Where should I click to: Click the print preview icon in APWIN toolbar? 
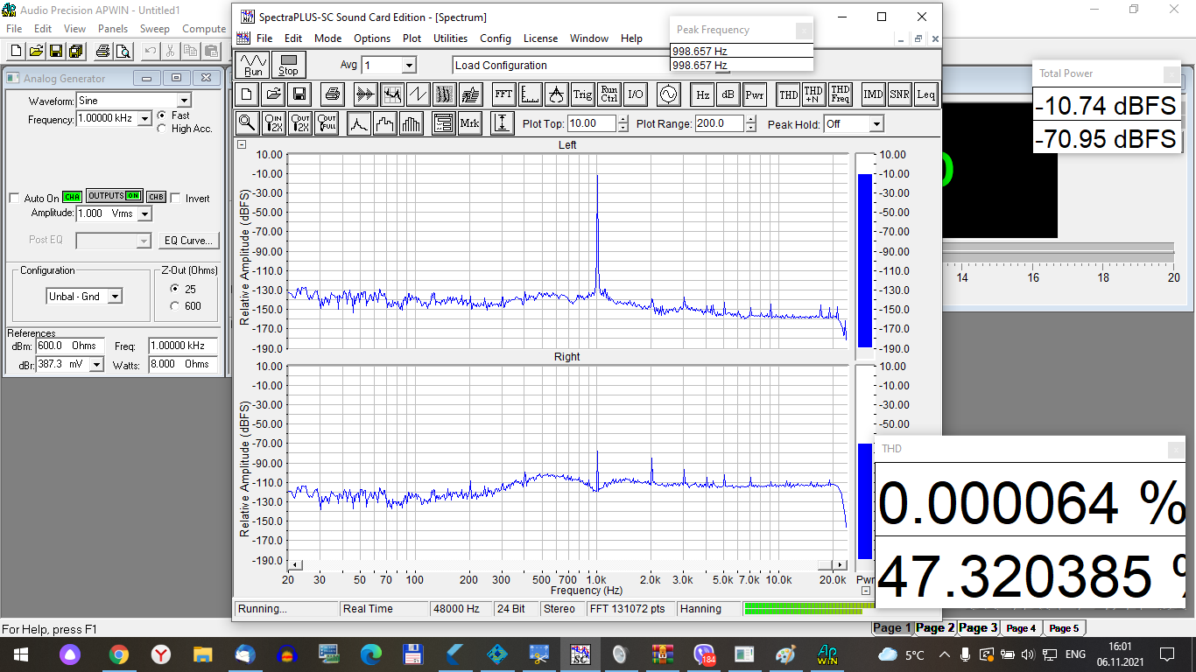(x=123, y=51)
